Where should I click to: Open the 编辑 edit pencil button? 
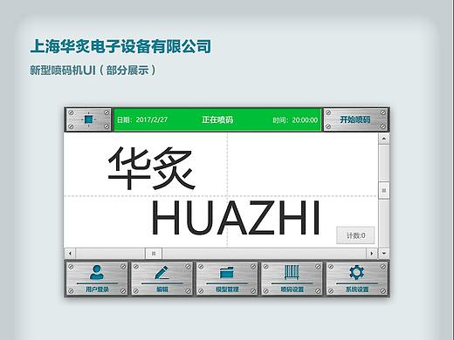(x=162, y=279)
